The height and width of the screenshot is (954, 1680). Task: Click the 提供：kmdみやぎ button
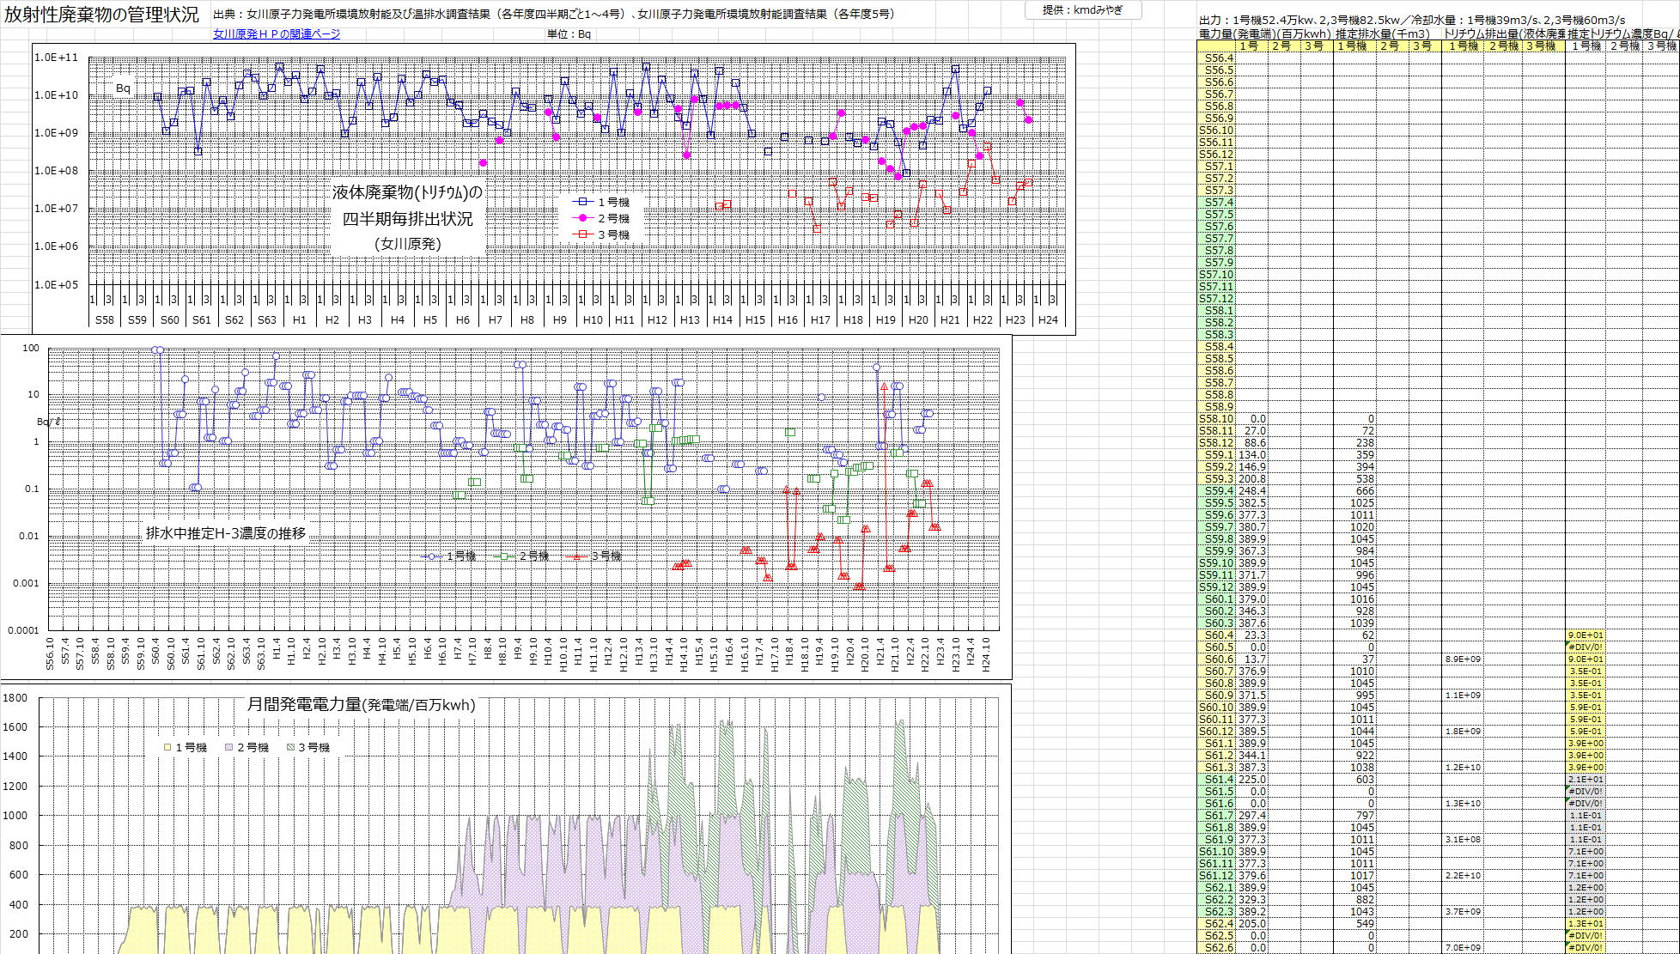1083,9
